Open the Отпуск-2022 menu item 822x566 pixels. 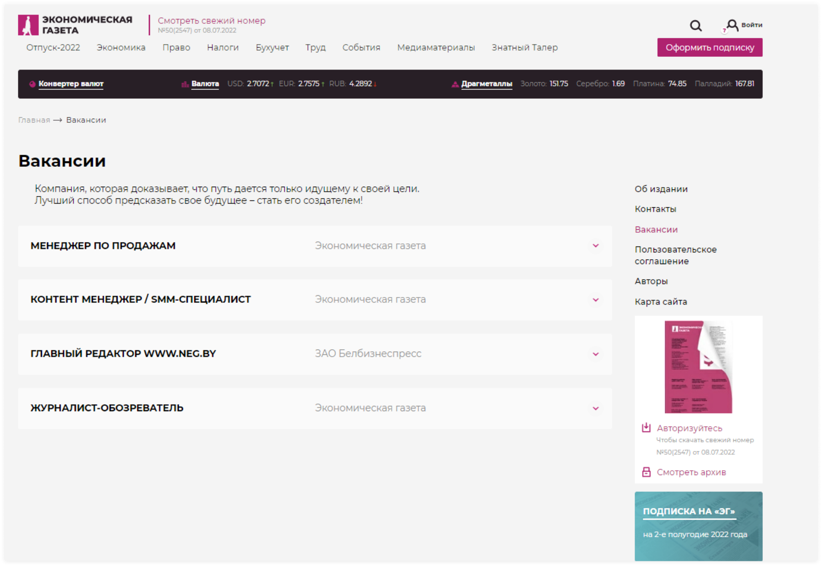(x=53, y=47)
